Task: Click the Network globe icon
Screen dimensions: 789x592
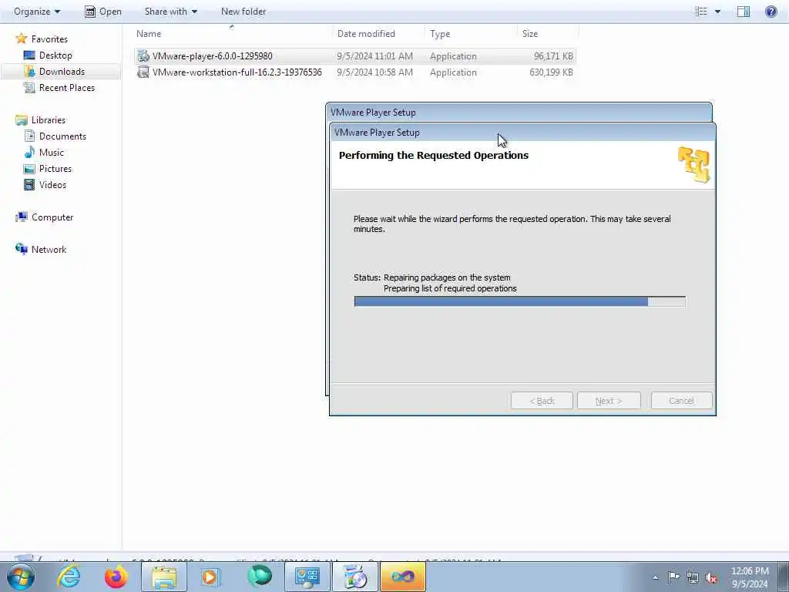Action: click(x=21, y=249)
